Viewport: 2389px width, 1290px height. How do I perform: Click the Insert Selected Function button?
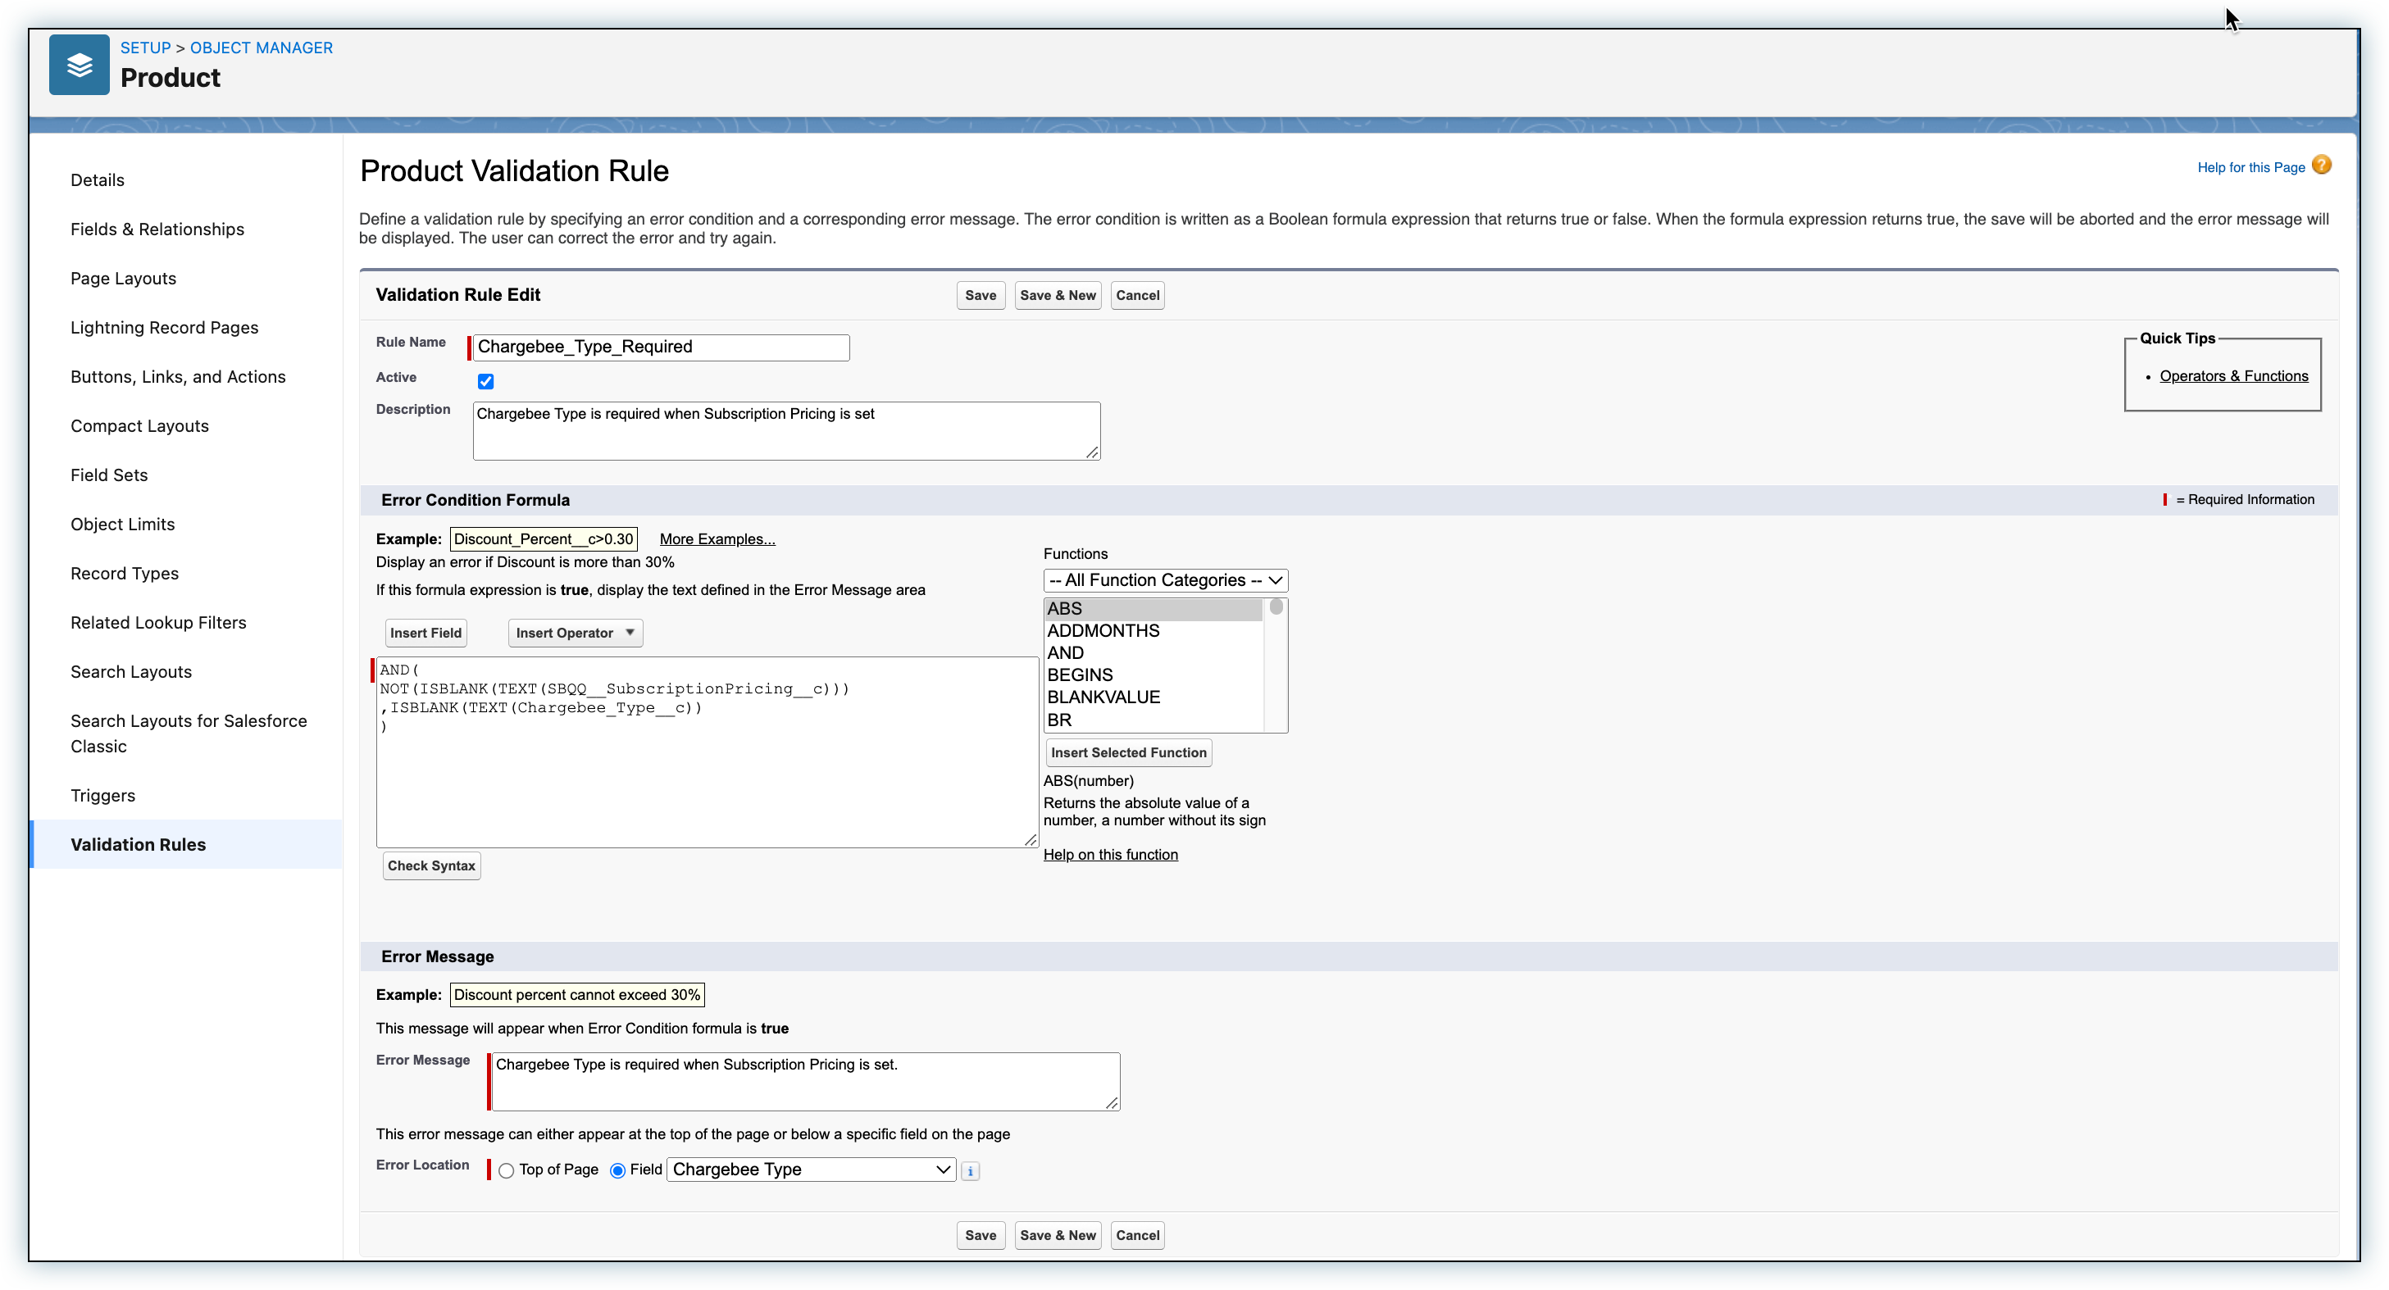click(1128, 752)
